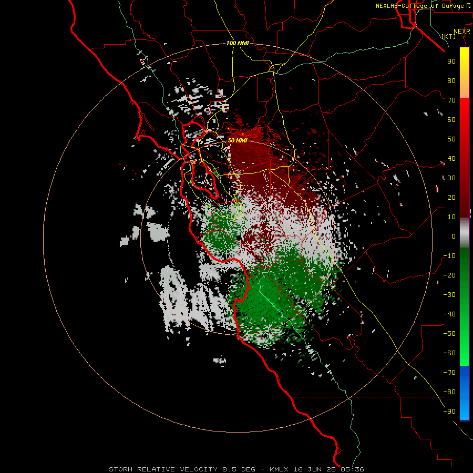Viewport: 473px width, 473px height.
Task: Click the -10 value on the velocity scale
Action: [449, 256]
